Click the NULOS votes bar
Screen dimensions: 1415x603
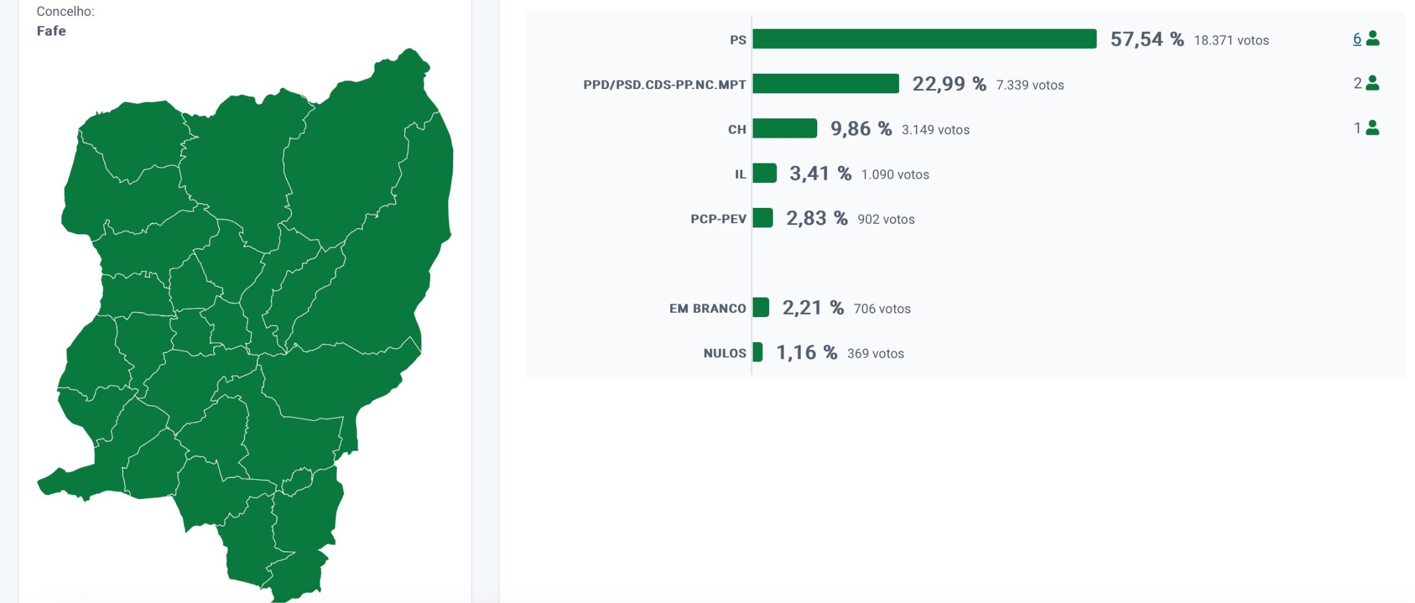click(758, 352)
